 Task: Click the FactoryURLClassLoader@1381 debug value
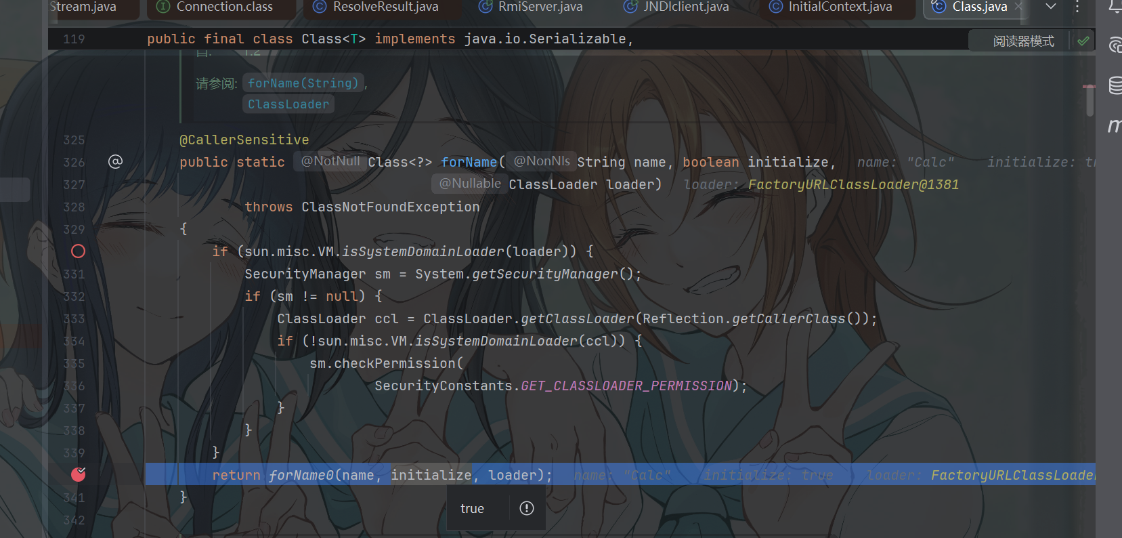pos(853,184)
